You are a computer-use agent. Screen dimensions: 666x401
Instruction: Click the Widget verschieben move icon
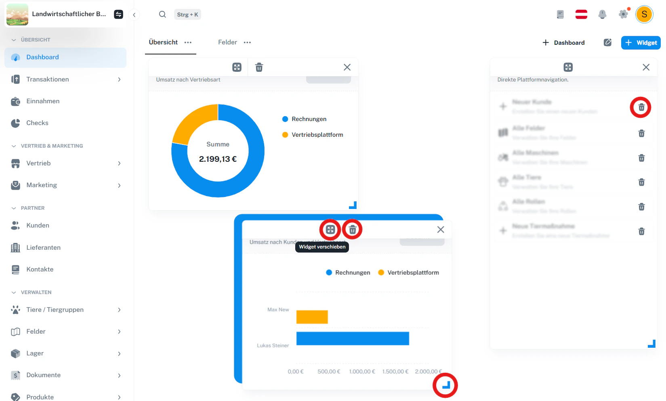tap(330, 229)
